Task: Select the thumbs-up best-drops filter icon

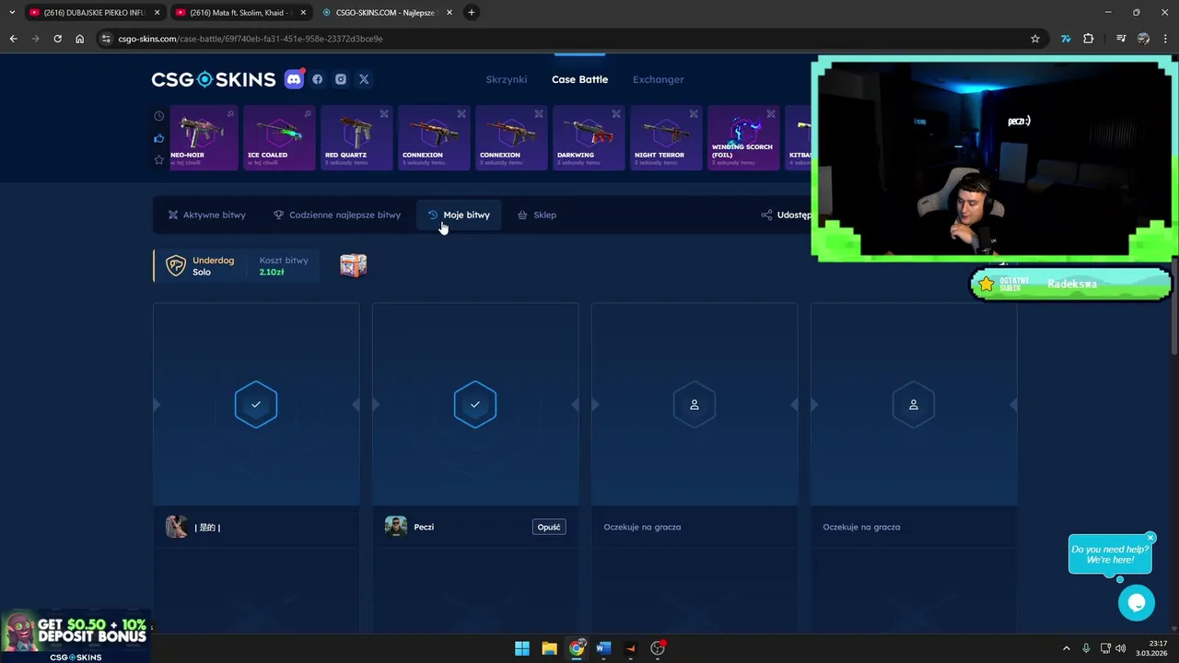Action: pos(159,138)
